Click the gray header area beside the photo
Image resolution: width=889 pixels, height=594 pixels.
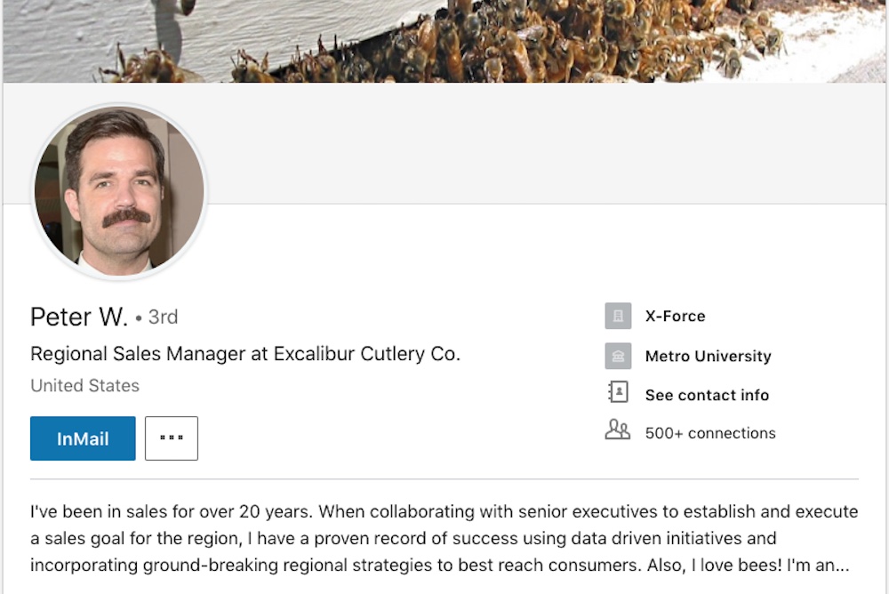(x=533, y=142)
